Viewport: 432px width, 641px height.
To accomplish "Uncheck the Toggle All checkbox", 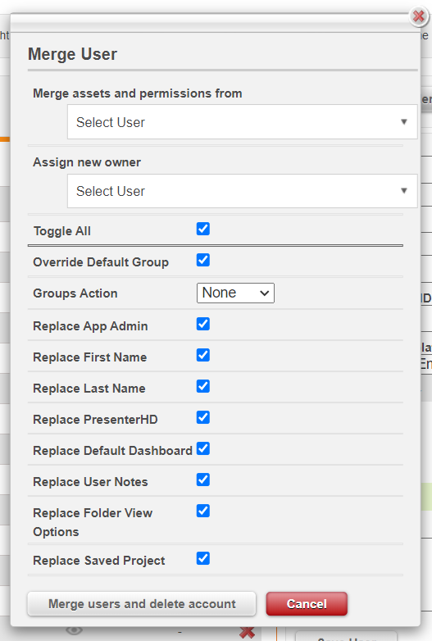I will click(203, 229).
